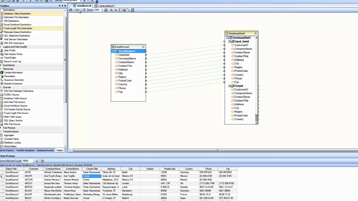Switch to LoansLoading.Df tab

point(105,6)
